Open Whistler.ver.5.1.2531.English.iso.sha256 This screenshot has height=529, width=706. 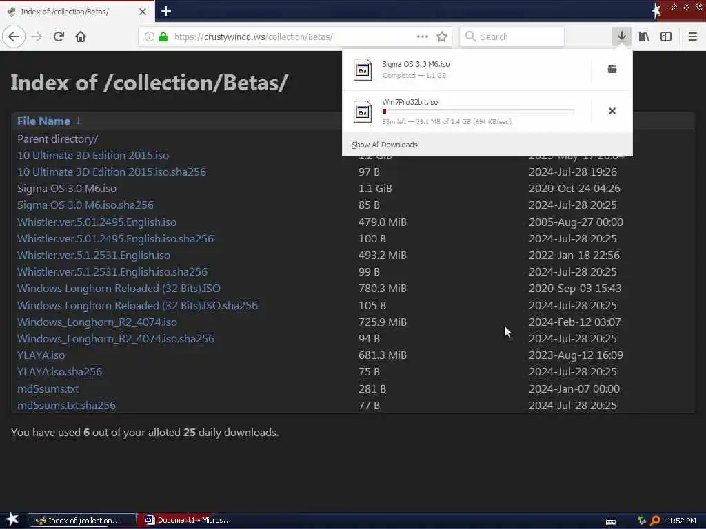tap(112, 271)
